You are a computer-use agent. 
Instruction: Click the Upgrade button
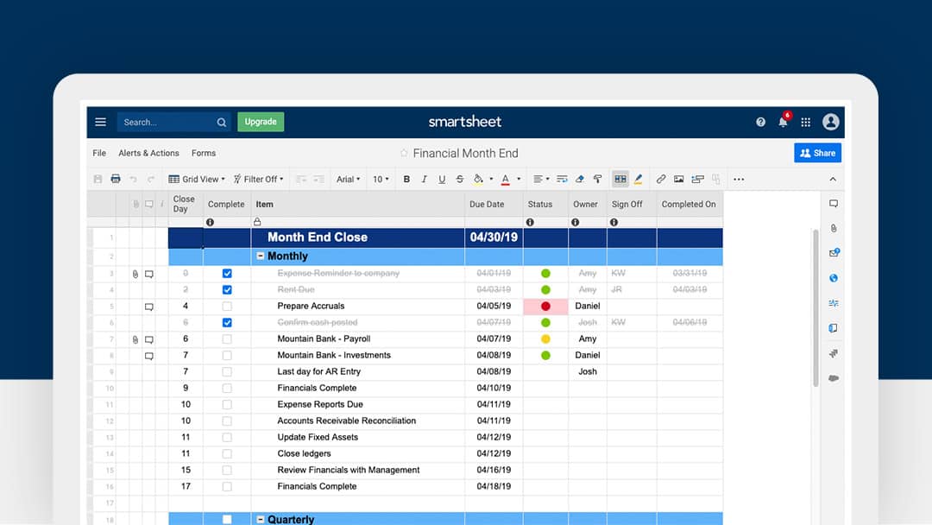click(x=261, y=122)
